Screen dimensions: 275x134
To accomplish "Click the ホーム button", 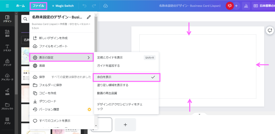I will (x=20, y=6).
